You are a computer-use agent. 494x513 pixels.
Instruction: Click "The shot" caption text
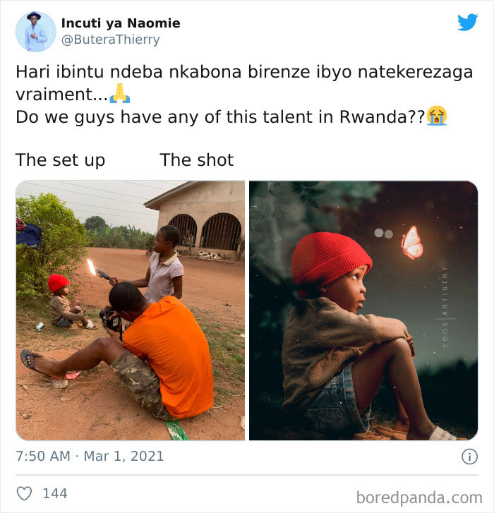197,160
